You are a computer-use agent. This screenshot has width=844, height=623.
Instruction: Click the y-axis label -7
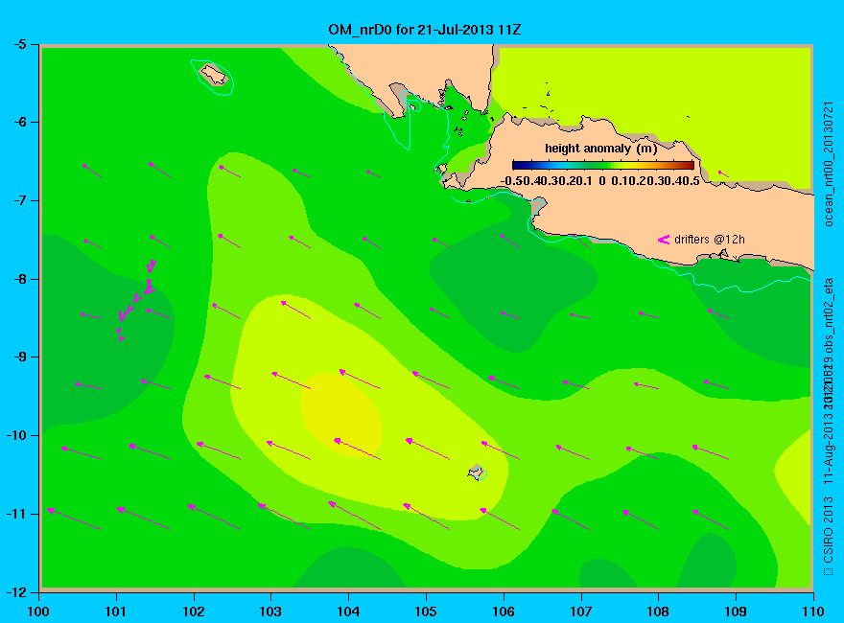(19, 200)
